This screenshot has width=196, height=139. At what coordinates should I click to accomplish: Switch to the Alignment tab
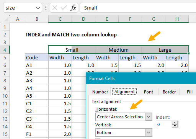124,92
